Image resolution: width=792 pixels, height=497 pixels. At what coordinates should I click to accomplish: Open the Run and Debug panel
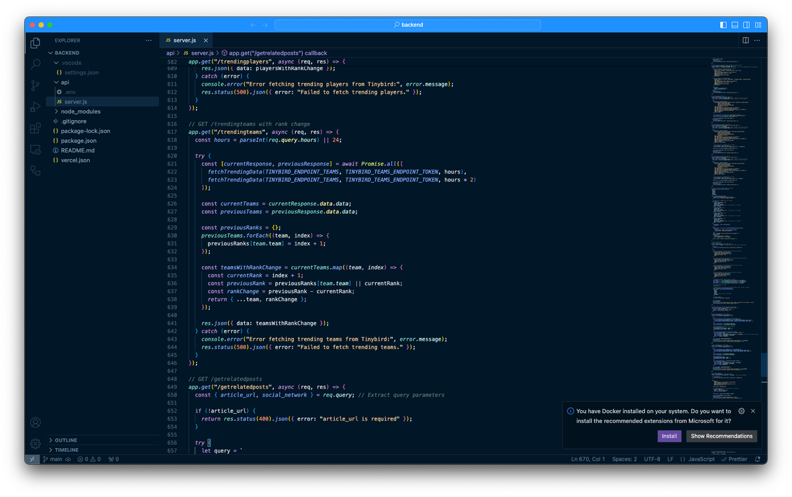tap(35, 106)
